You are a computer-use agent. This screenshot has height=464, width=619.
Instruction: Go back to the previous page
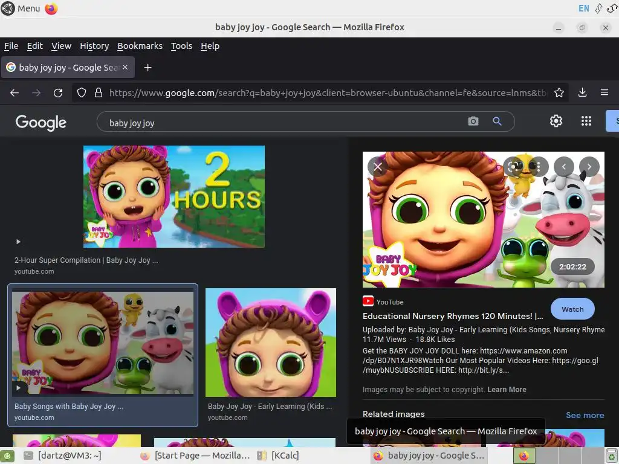(x=15, y=92)
